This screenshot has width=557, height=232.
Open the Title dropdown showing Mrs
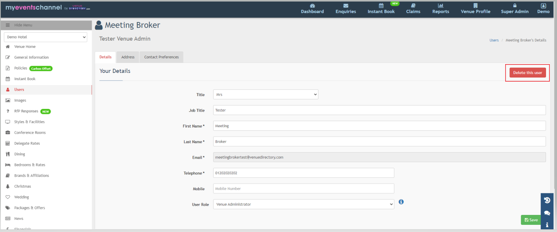[266, 95]
